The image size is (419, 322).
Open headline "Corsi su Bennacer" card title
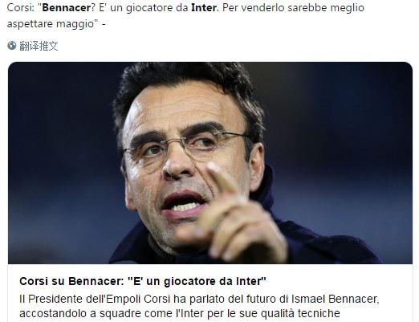[143, 281]
